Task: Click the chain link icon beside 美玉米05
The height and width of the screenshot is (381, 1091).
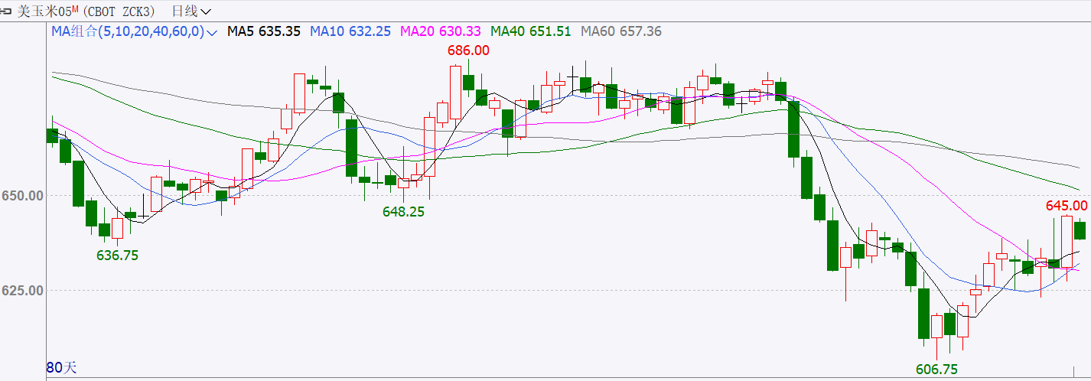Action: pos(7,11)
